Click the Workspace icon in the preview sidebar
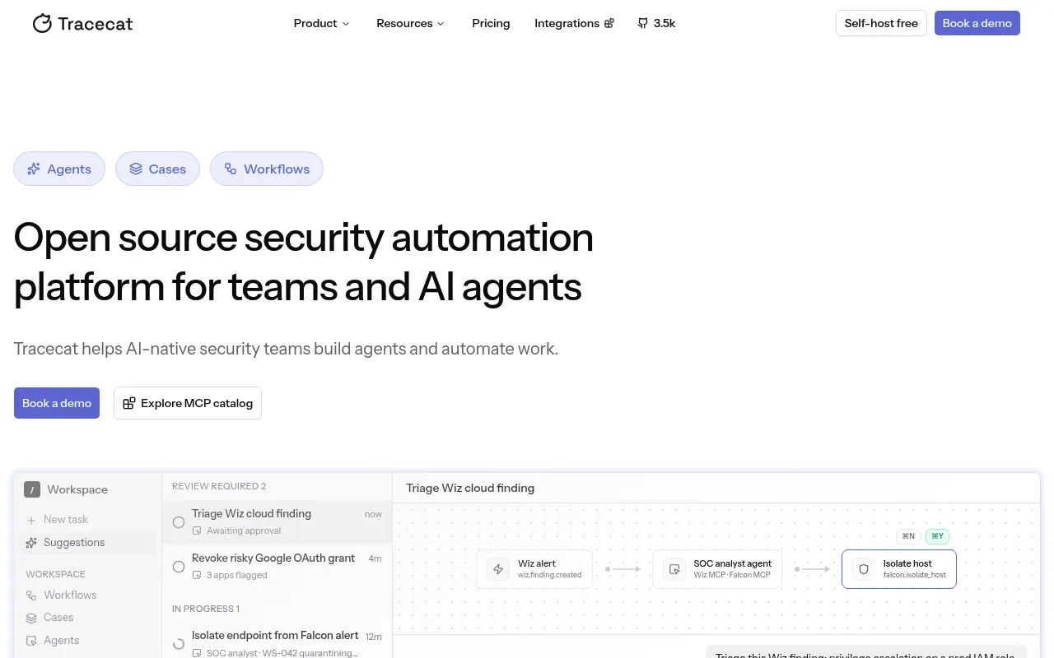This screenshot has width=1054, height=658. [x=32, y=489]
